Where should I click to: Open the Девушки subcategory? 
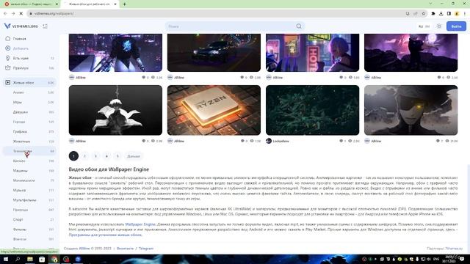[x=29, y=112]
